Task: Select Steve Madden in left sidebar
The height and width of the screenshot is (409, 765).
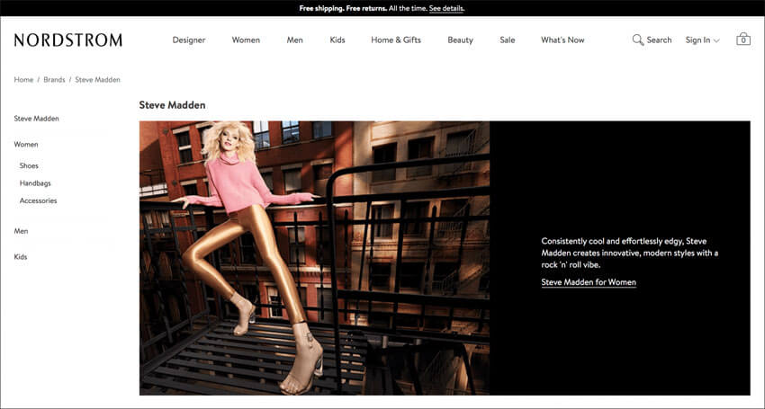Action: pos(37,119)
